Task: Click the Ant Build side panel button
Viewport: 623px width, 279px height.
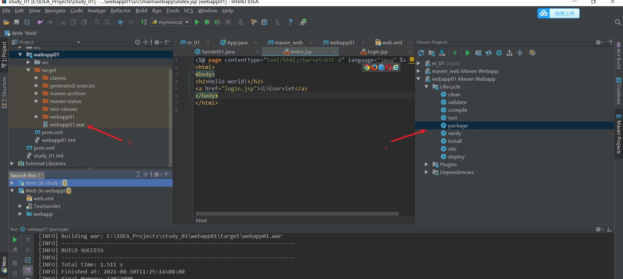Action: (618, 56)
